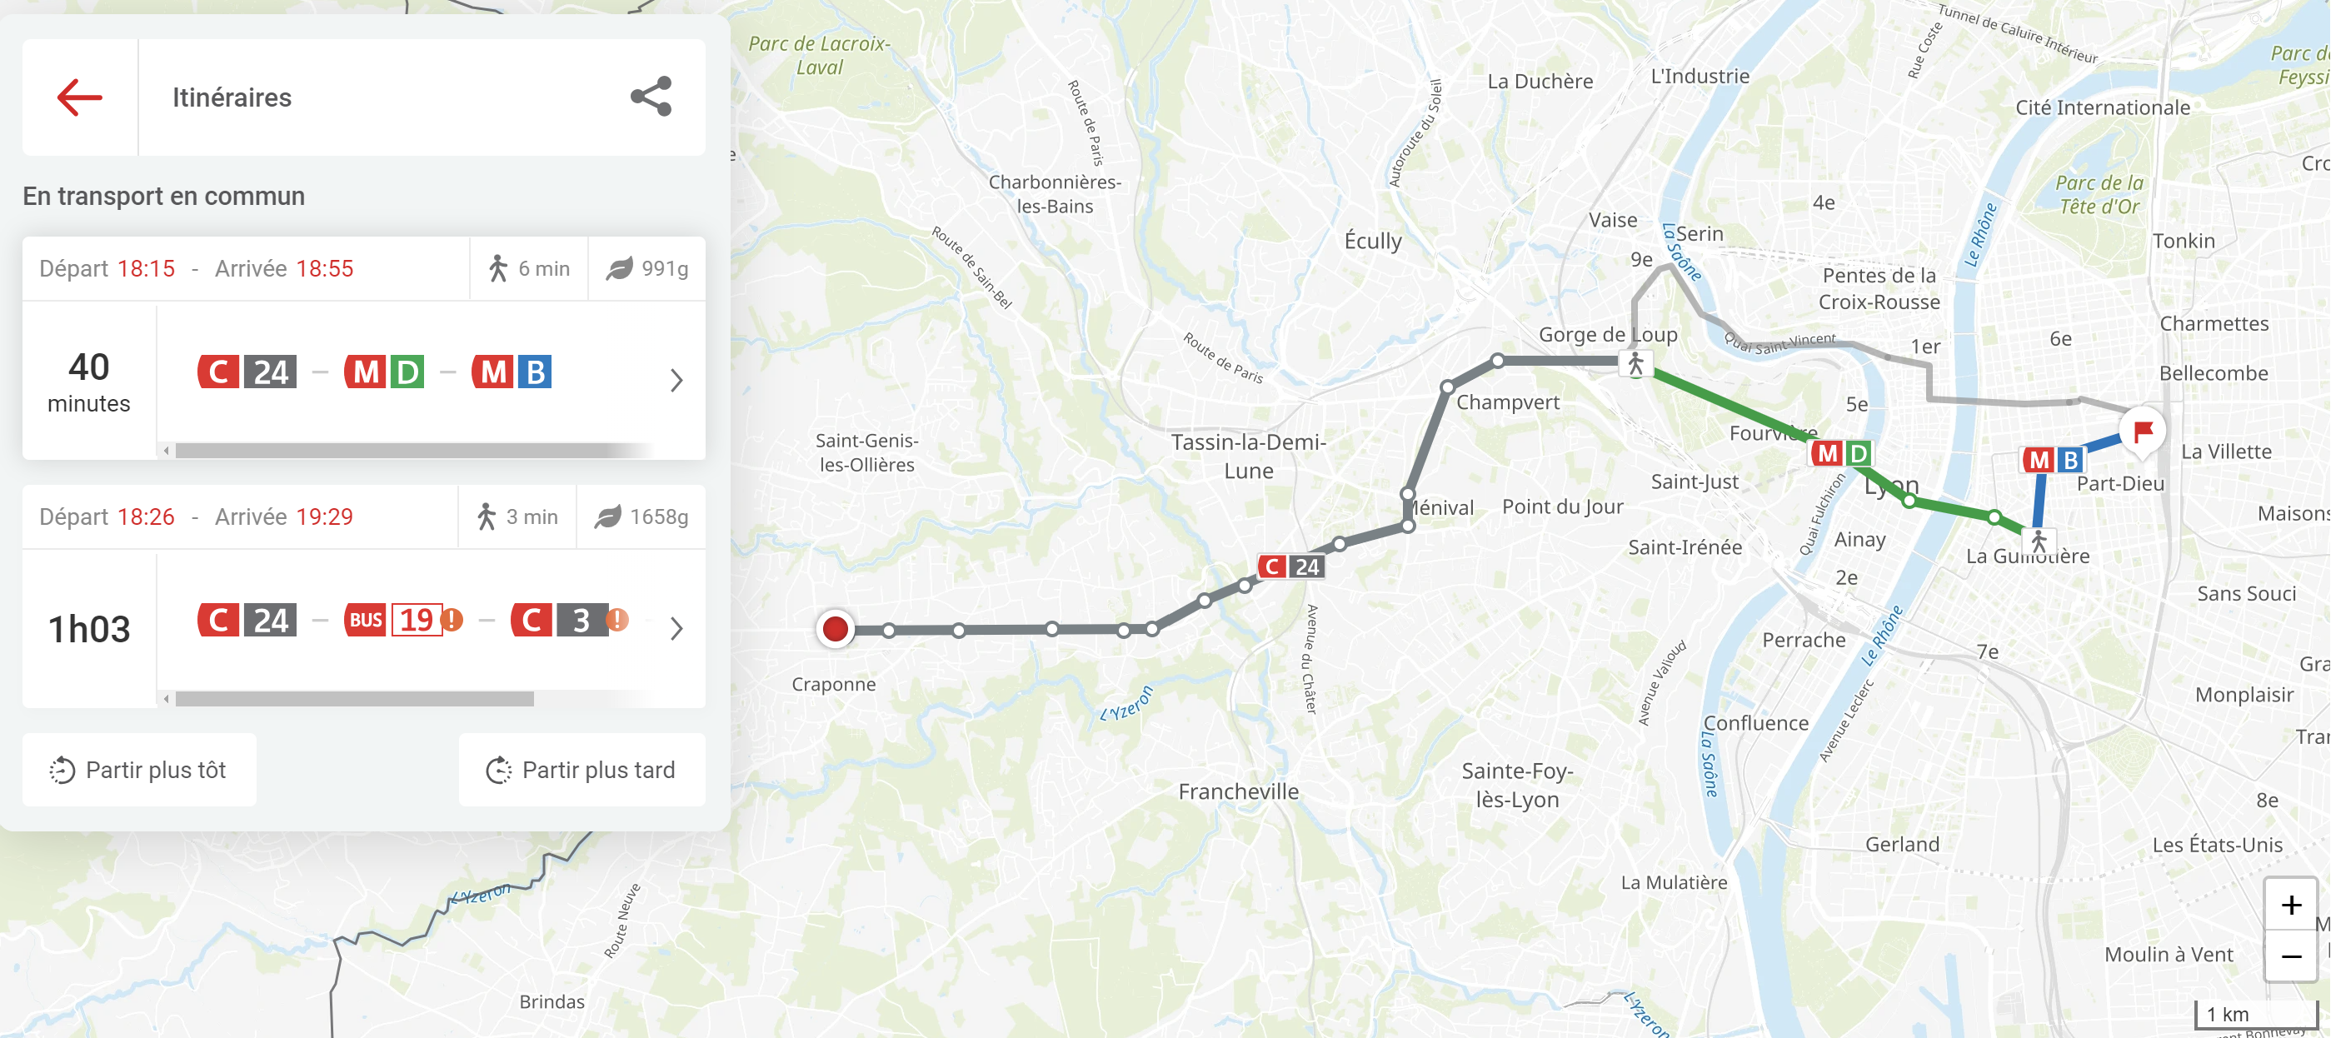The height and width of the screenshot is (1038, 2331).
Task: Click the walking icon at Gorge de Loup
Action: point(1635,364)
